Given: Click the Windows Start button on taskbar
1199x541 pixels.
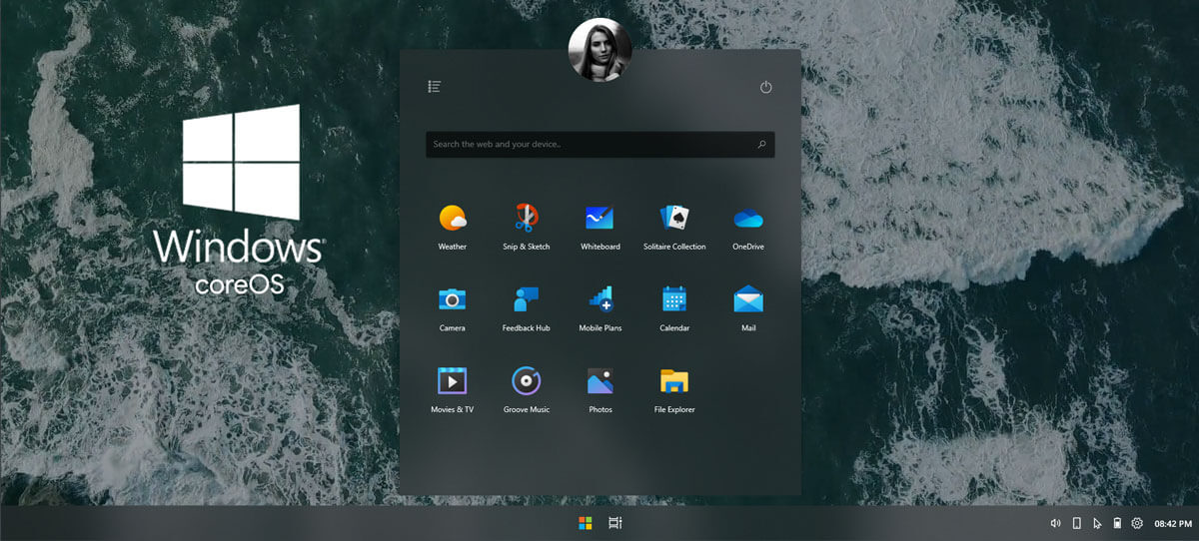Looking at the screenshot, I should click(586, 523).
